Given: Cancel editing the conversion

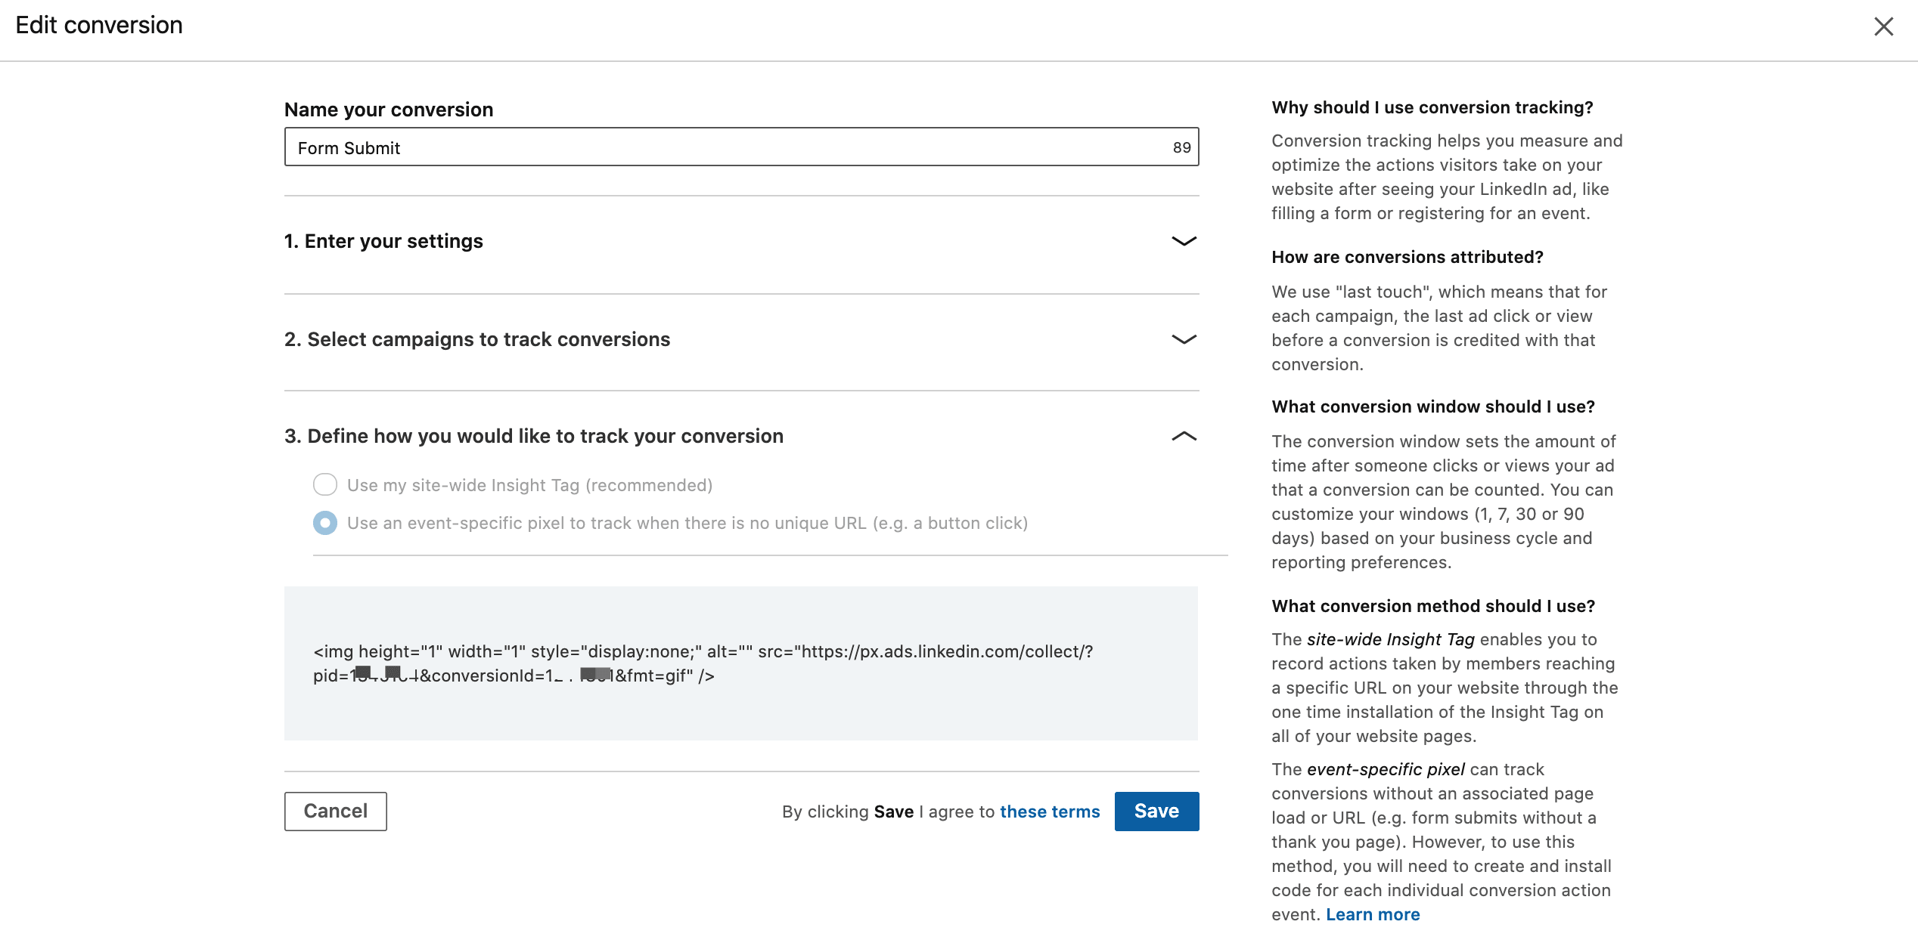Looking at the screenshot, I should (x=335, y=812).
